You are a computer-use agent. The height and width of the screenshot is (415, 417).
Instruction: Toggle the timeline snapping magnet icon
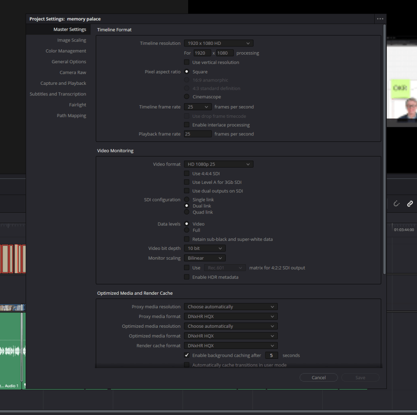(397, 204)
